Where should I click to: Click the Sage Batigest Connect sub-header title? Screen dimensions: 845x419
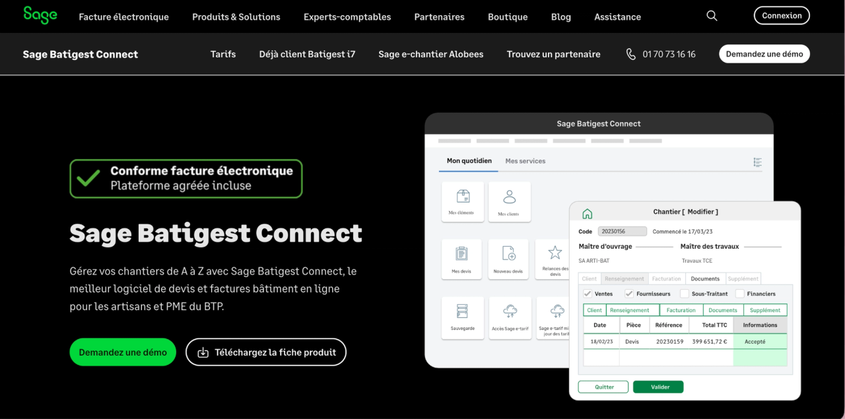(x=81, y=54)
